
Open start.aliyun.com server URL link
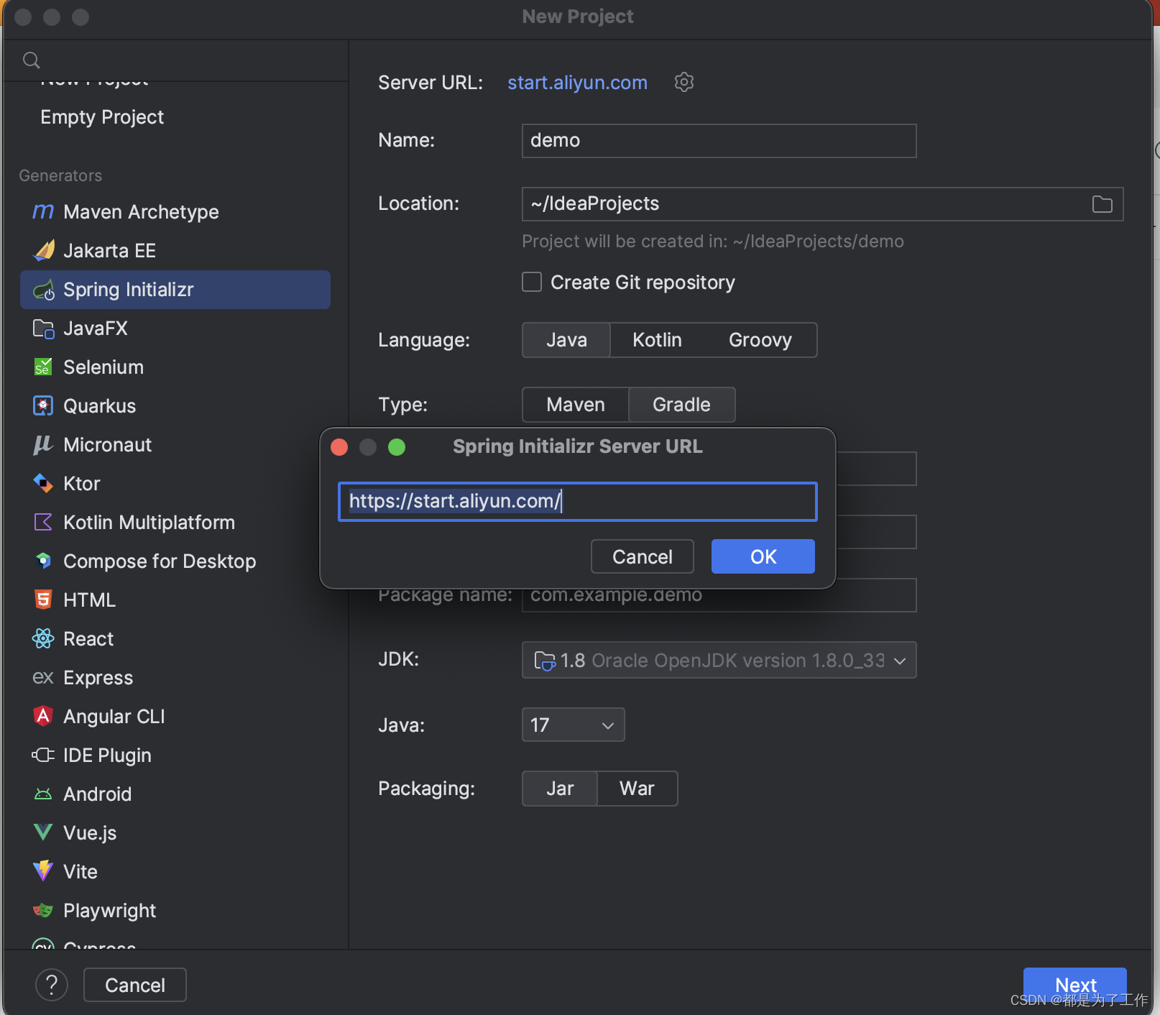577,83
